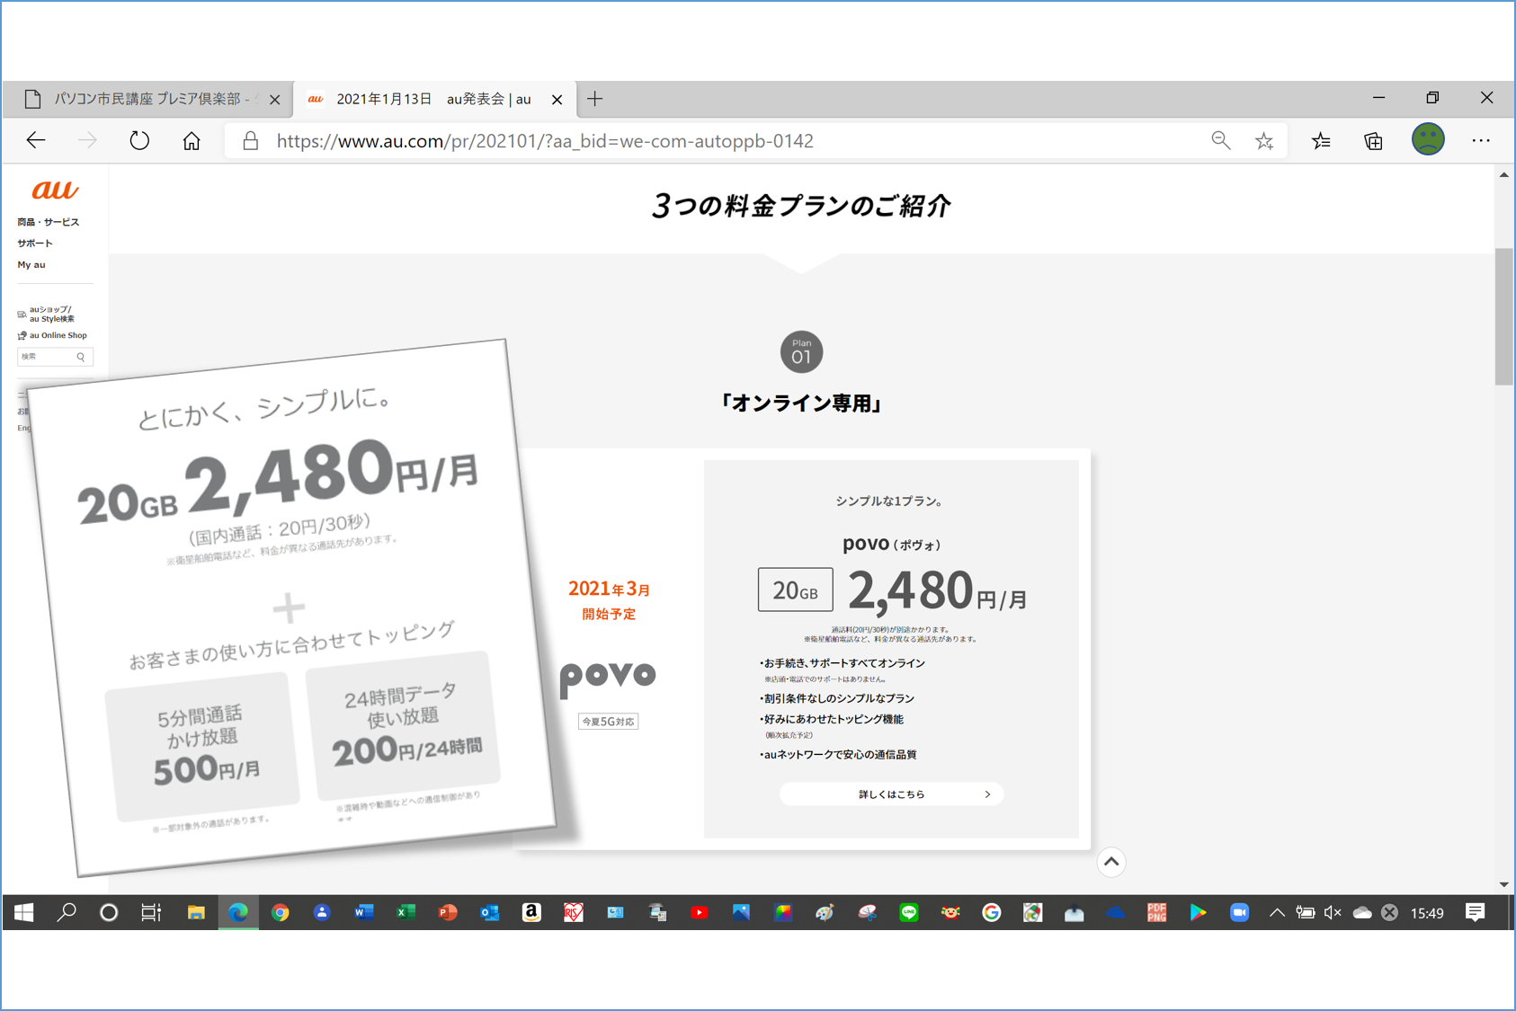Open the zoom magnifier in address bar
This screenshot has height=1011, width=1516.
click(1220, 140)
